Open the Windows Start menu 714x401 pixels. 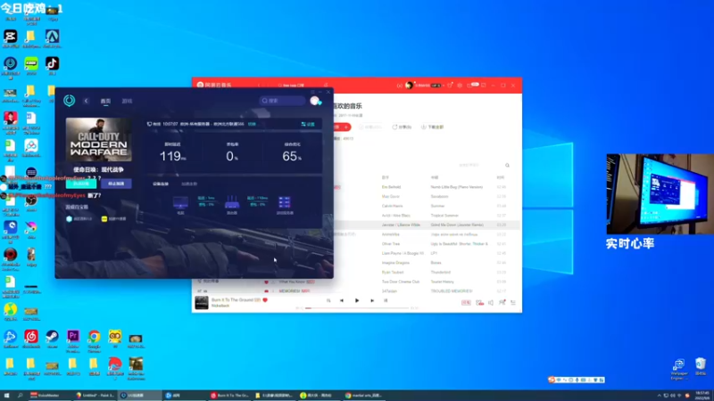click(6, 396)
